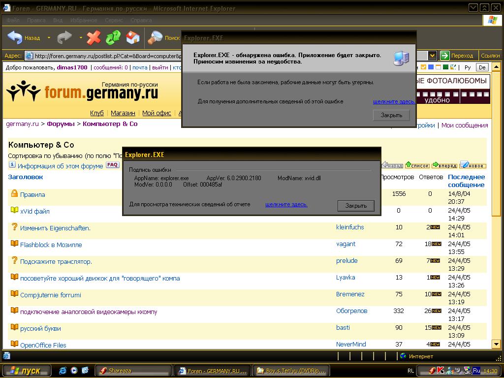Click 'щелкните здесь' link in error signature dialog

pos(286,204)
